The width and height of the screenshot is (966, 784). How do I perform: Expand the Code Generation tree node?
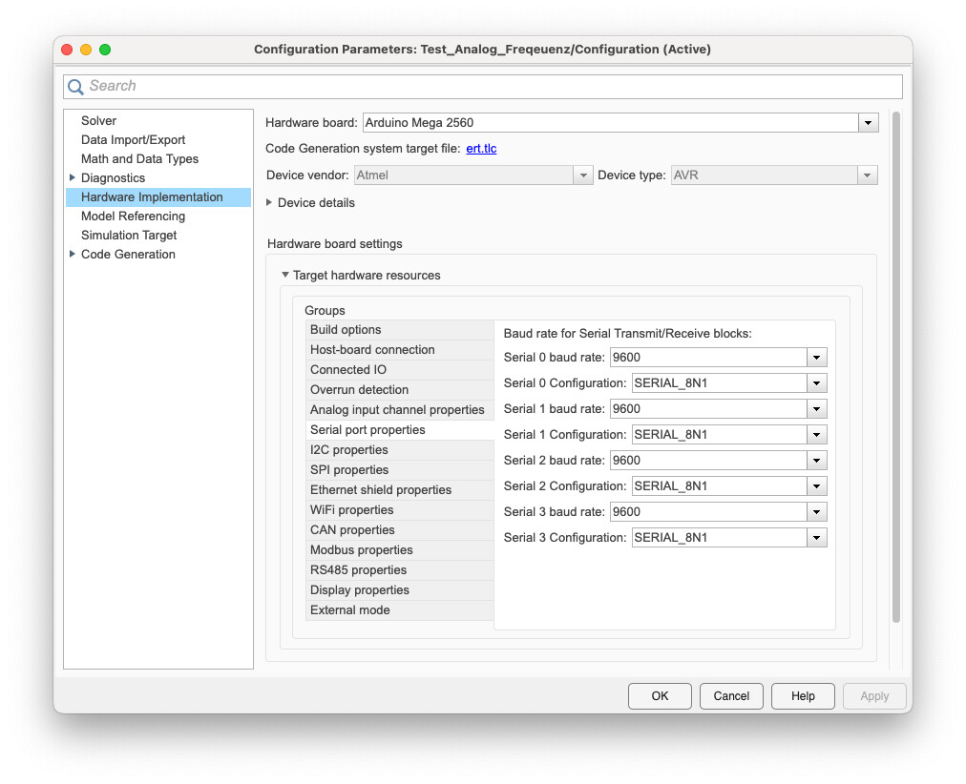tap(73, 254)
